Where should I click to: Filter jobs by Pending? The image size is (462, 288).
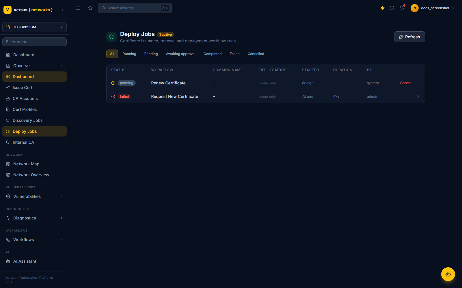point(151,54)
